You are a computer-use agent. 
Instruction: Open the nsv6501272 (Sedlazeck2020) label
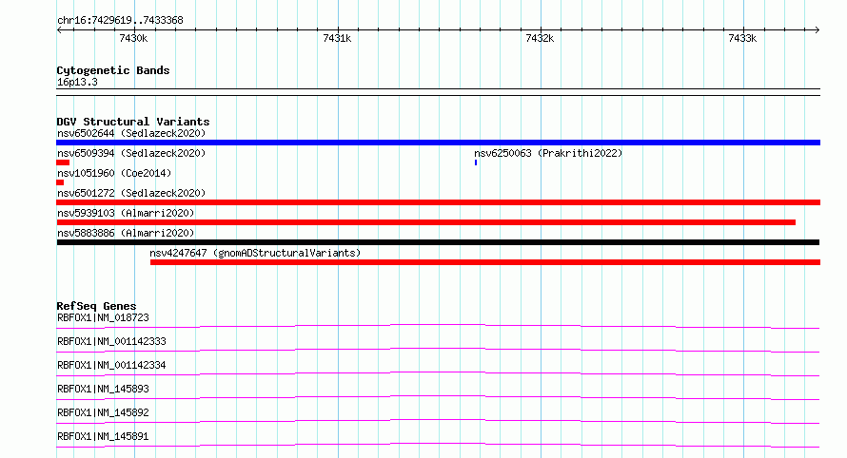pyautogui.click(x=131, y=193)
